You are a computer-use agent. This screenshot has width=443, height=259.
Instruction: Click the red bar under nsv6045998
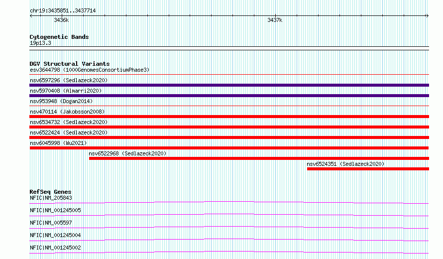pyautogui.click(x=229, y=148)
